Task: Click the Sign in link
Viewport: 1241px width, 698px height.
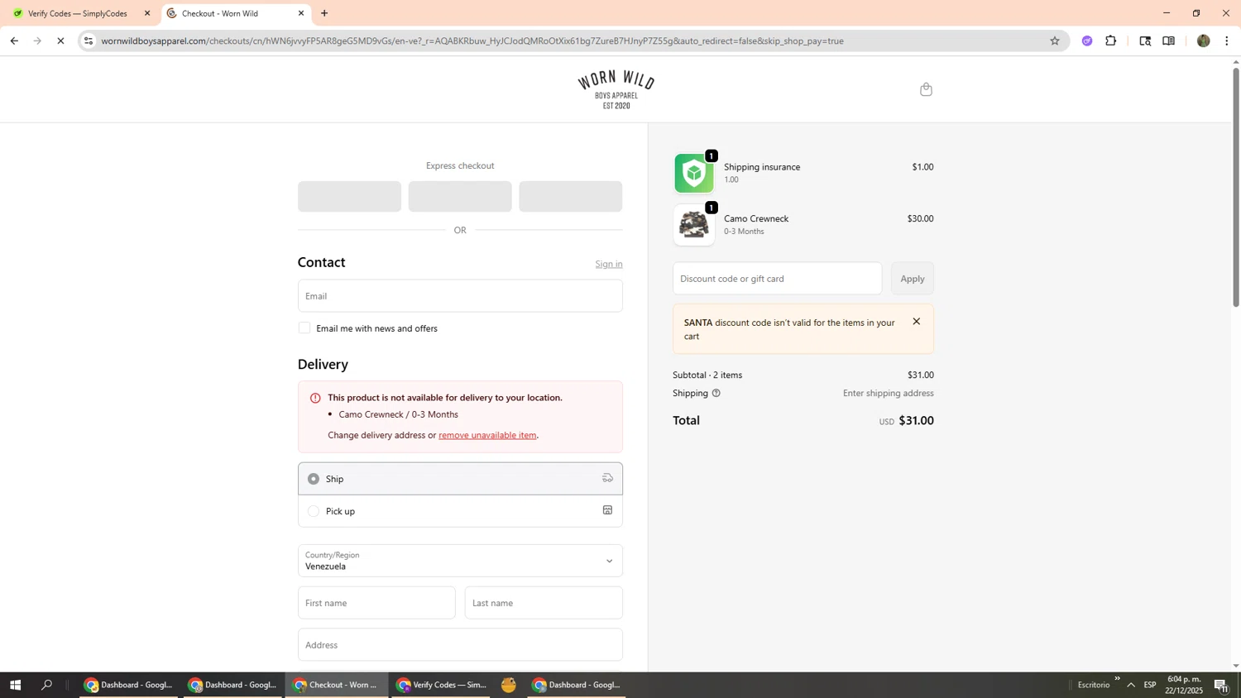Action: [609, 264]
